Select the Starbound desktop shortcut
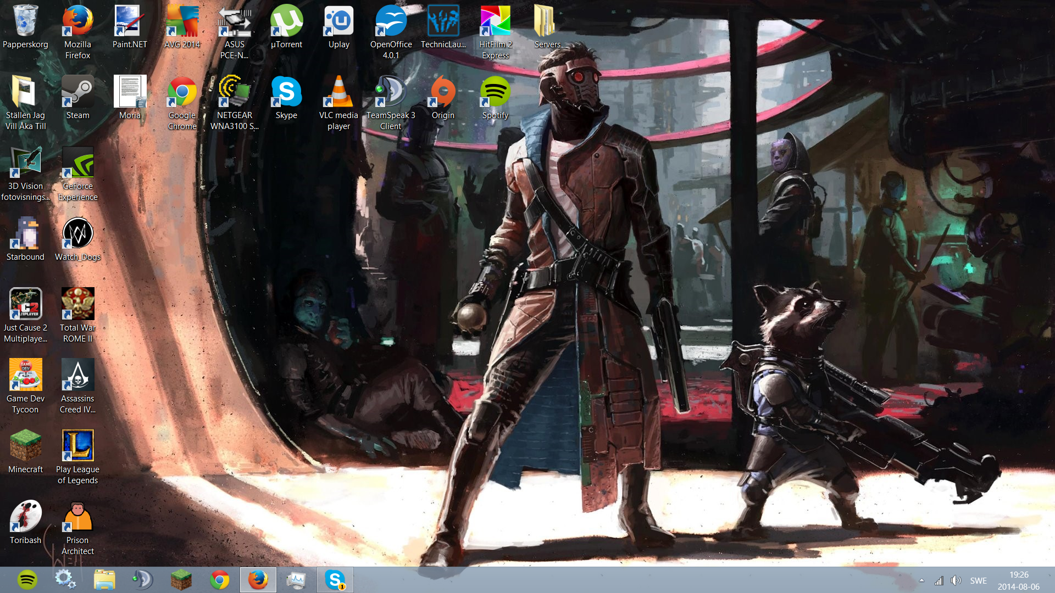Image resolution: width=1055 pixels, height=593 pixels. 25,239
